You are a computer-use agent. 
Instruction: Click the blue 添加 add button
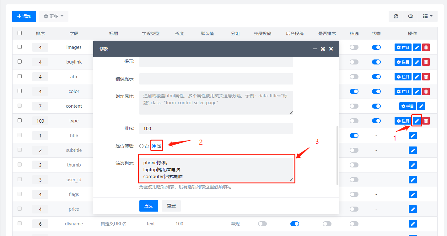24,16
